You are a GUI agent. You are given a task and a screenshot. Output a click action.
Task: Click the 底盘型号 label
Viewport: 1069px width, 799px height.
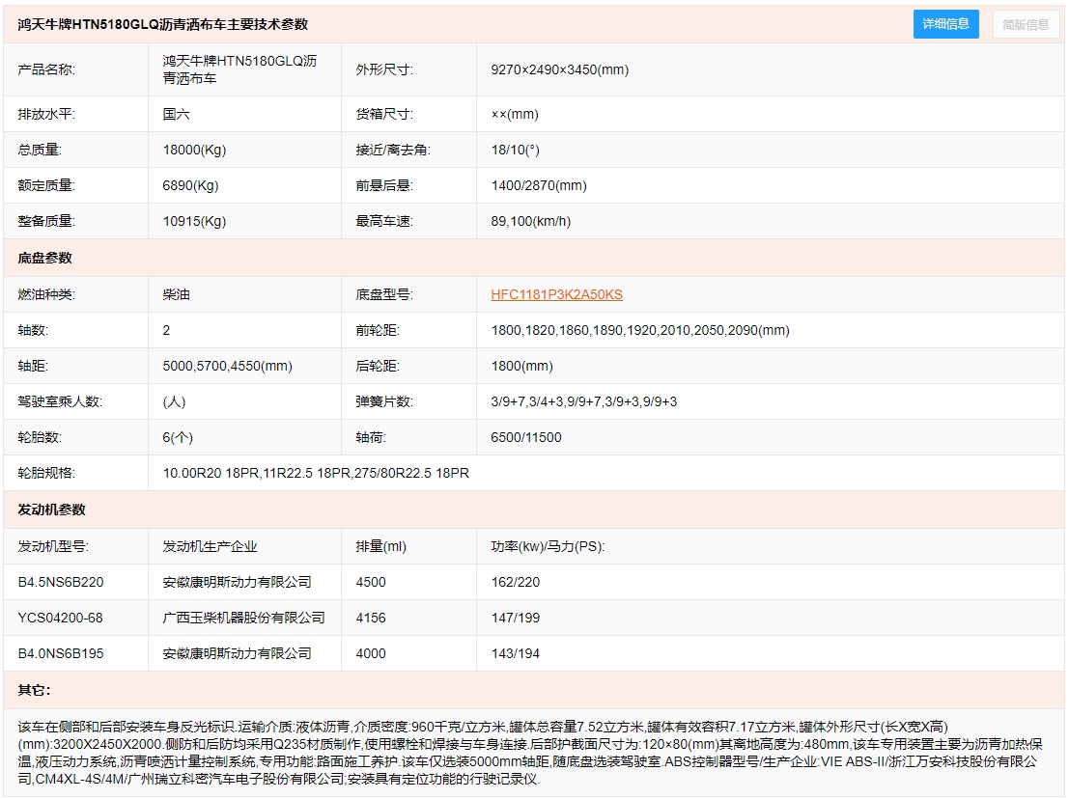click(384, 294)
